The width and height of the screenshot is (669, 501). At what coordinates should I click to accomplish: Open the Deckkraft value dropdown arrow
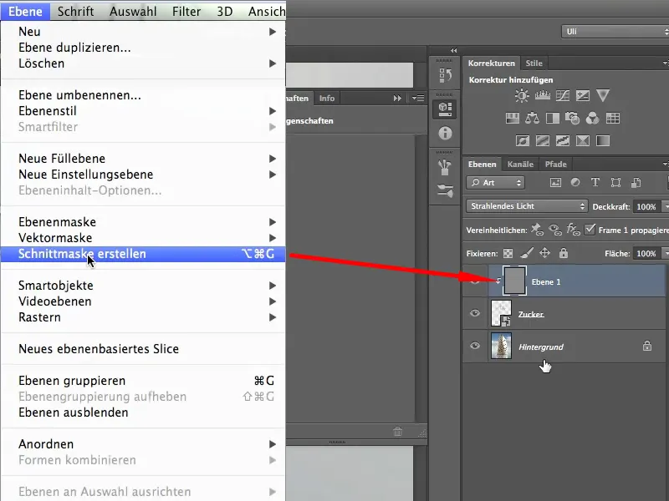(665, 206)
